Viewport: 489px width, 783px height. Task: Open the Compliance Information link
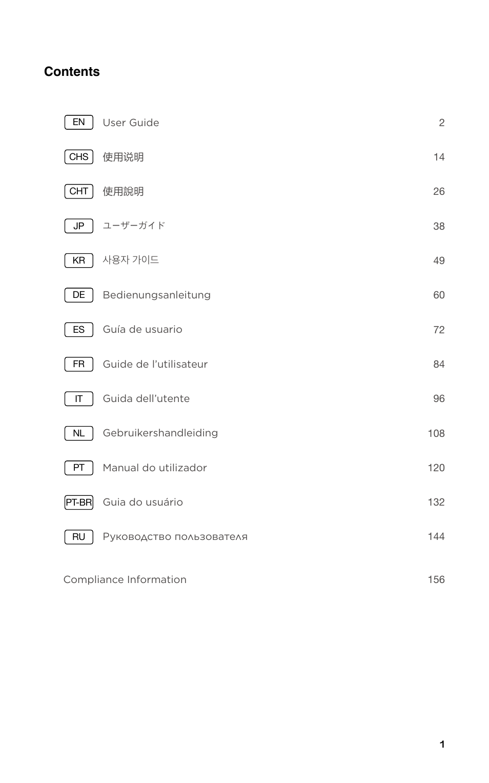click(x=125, y=579)
